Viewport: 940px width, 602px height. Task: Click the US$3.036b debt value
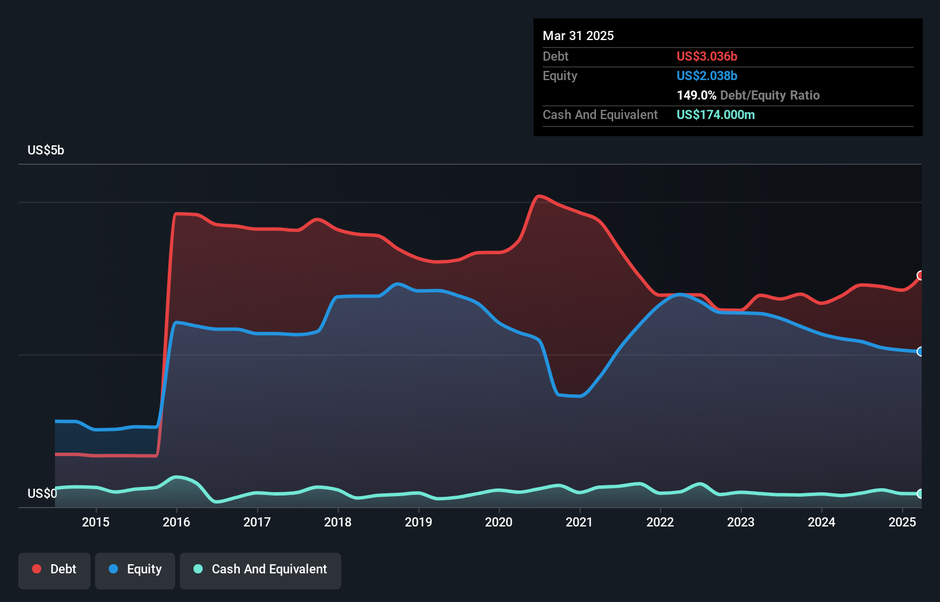707,56
